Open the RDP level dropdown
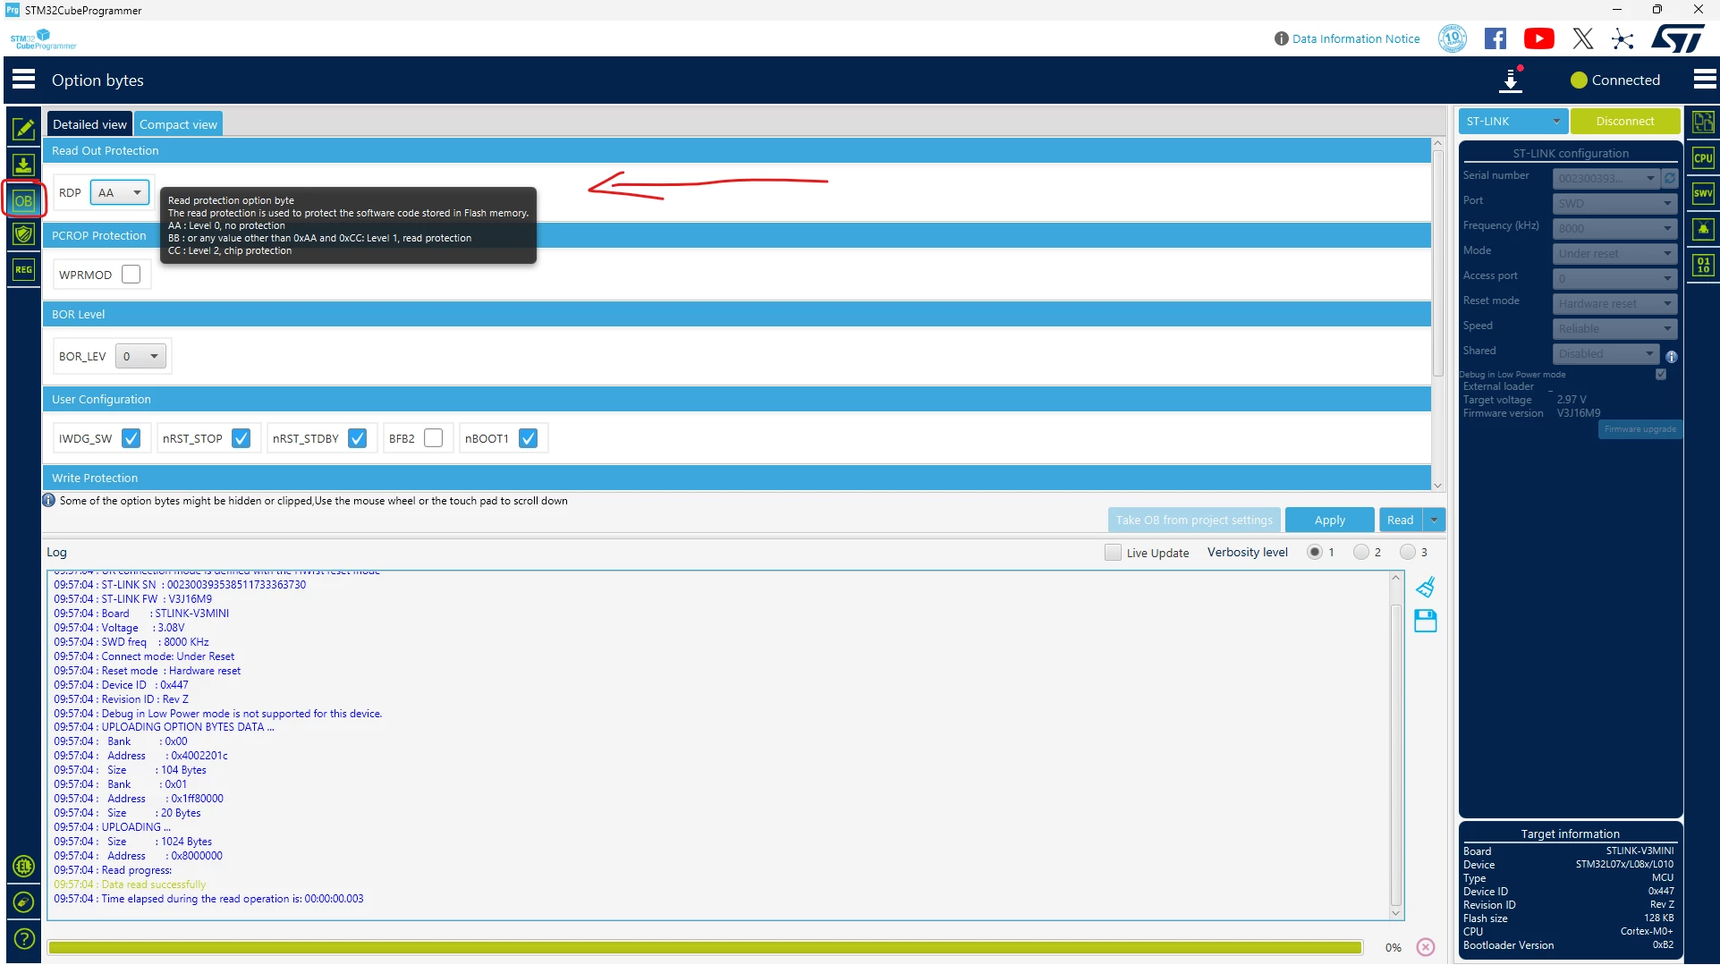 (x=120, y=192)
